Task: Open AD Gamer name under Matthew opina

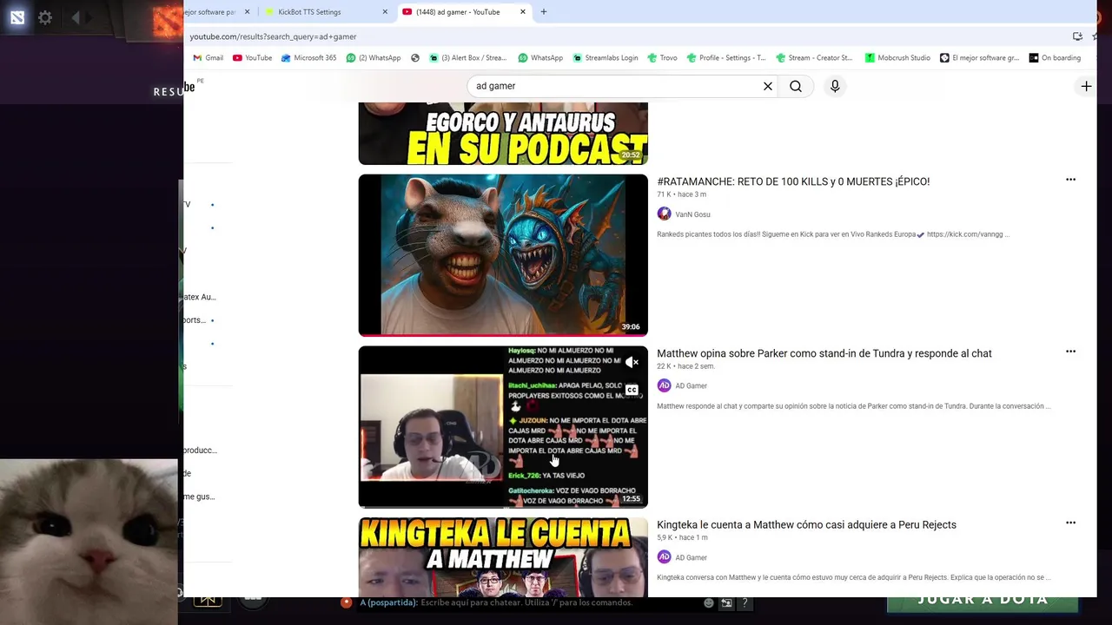Action: [692, 385]
